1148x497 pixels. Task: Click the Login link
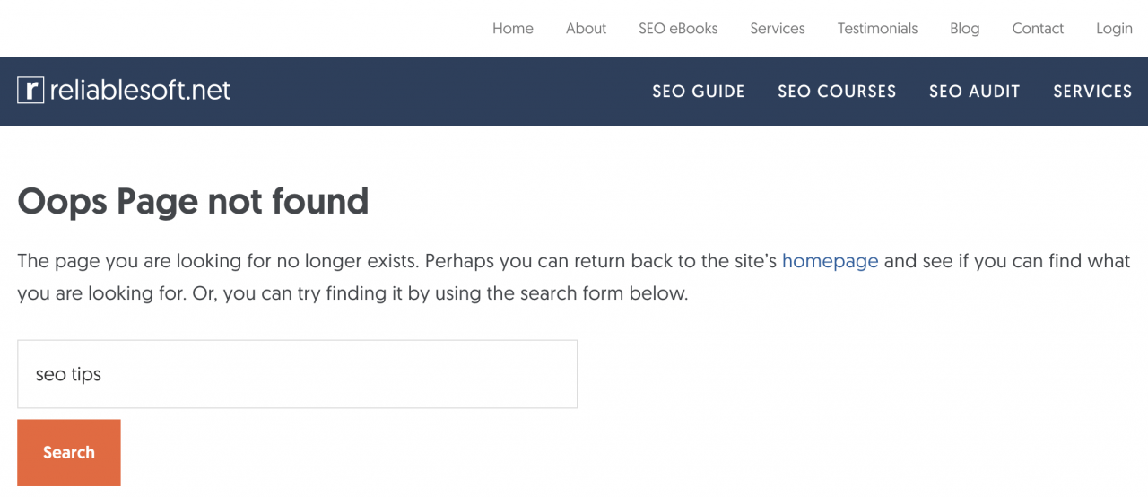pos(1114,29)
